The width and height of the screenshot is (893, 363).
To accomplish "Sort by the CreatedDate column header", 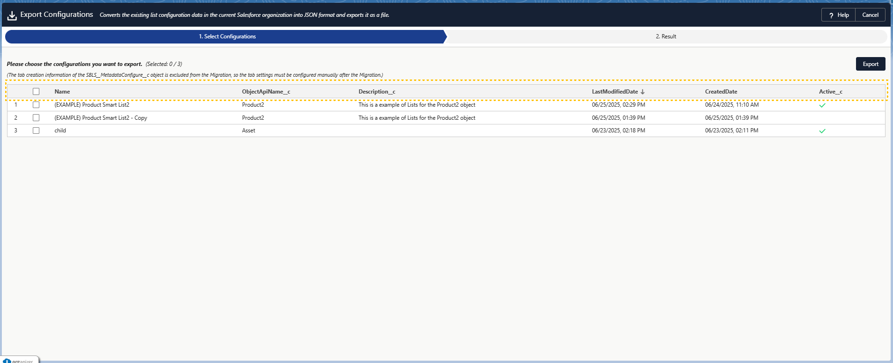I will 721,92.
